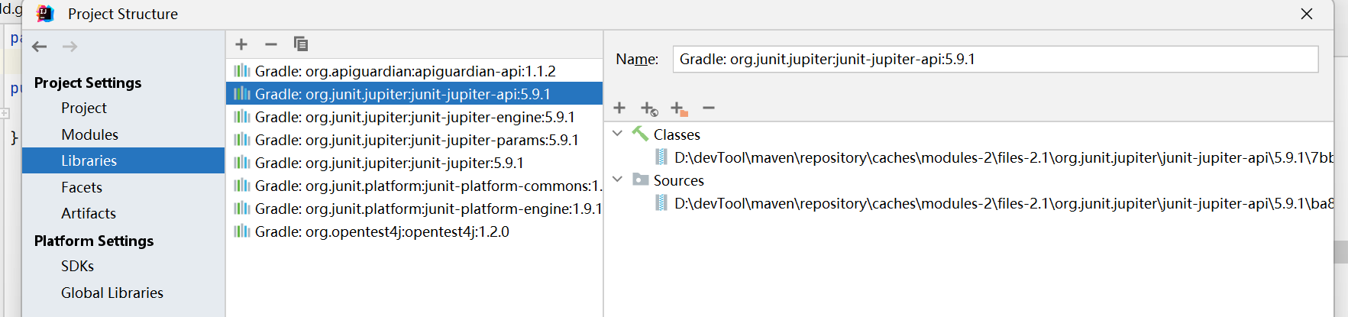
Task: Add a new project library
Action: pos(241,44)
